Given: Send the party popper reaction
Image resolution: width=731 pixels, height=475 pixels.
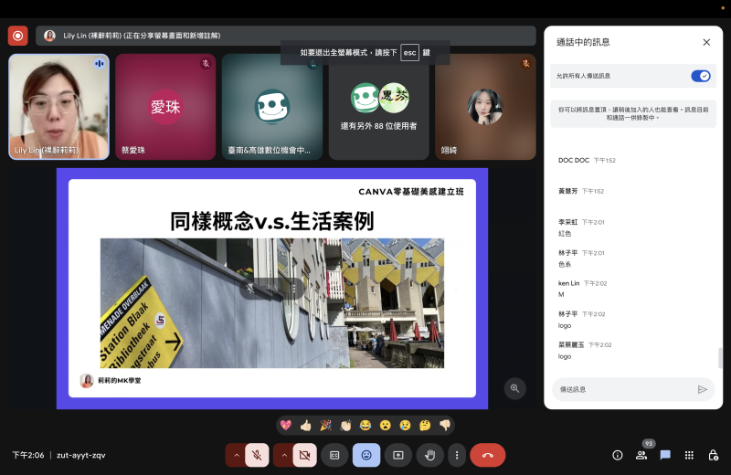Looking at the screenshot, I should 325,425.
